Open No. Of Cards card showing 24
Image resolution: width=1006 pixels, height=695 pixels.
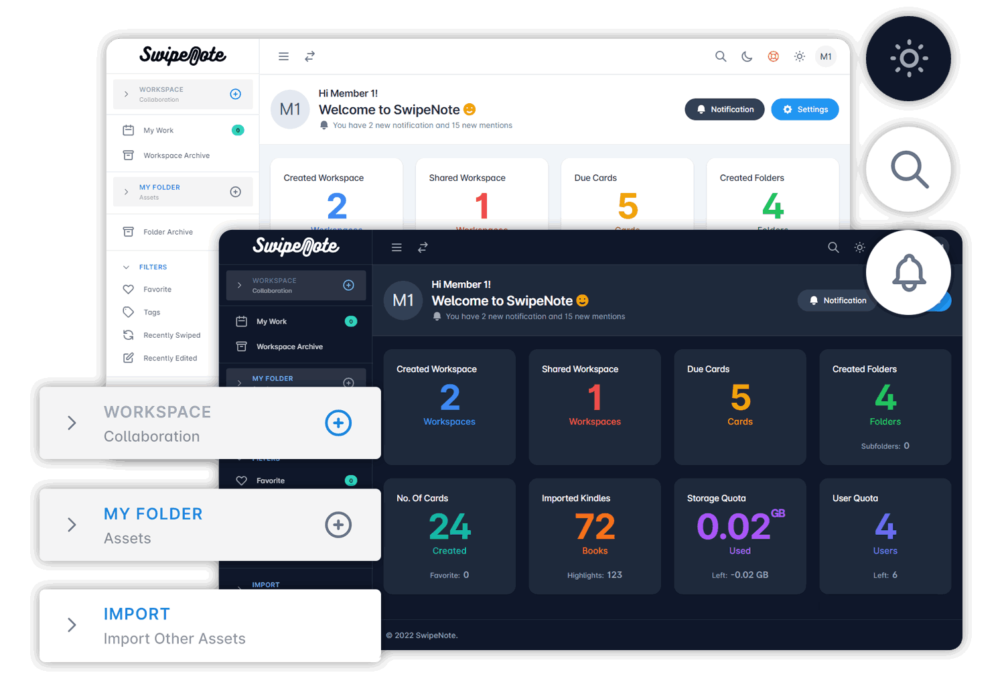pyautogui.click(x=449, y=536)
